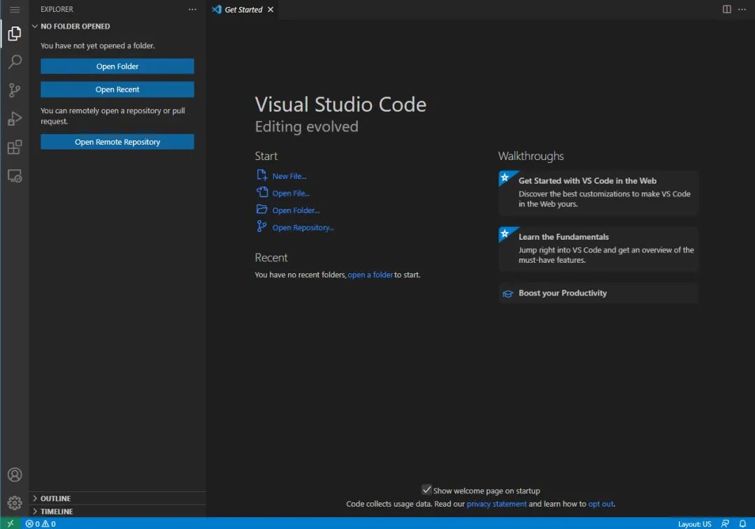The height and width of the screenshot is (529, 755).
Task: Open the Manage gear menu
Action: pos(15,502)
